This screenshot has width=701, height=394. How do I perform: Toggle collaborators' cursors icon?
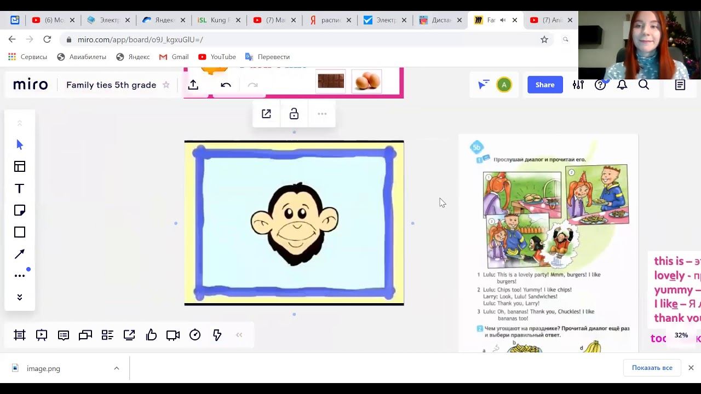click(x=484, y=85)
